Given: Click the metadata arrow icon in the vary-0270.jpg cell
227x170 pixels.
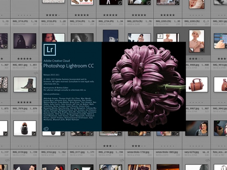Looking at the screenshot, I should [208, 160].
